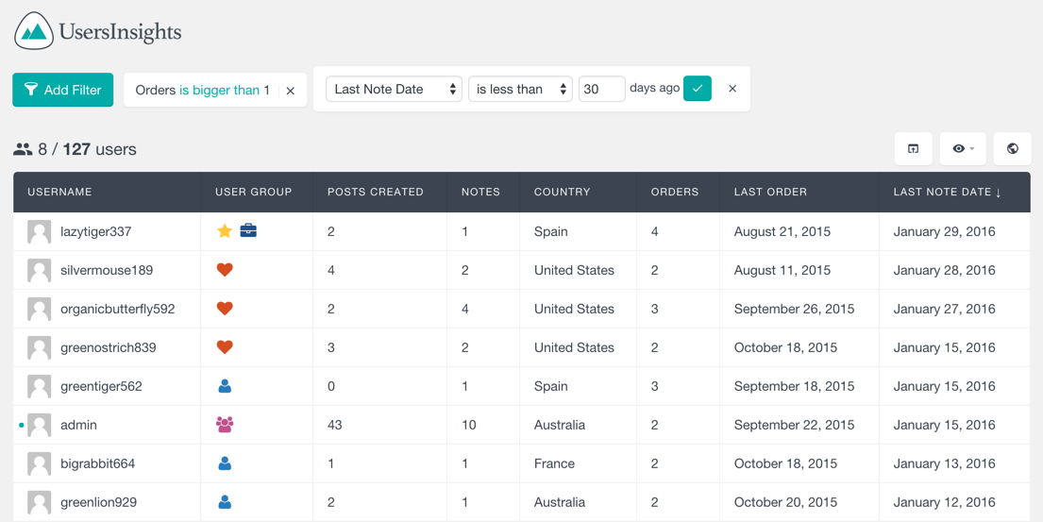Screen dimensions: 1043x522
Task: Click the days ago number input field
Action: (x=601, y=89)
